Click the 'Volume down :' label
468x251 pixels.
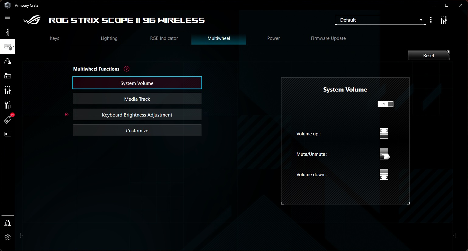pos(312,175)
